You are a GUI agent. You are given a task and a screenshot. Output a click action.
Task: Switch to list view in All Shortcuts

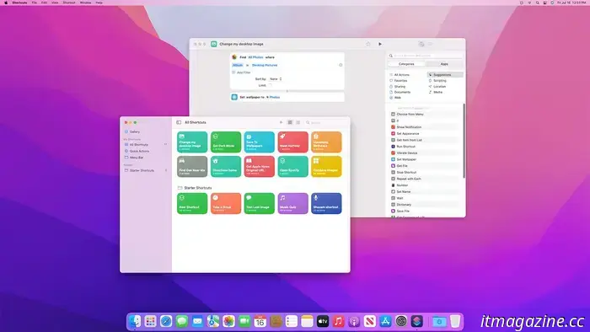point(298,122)
